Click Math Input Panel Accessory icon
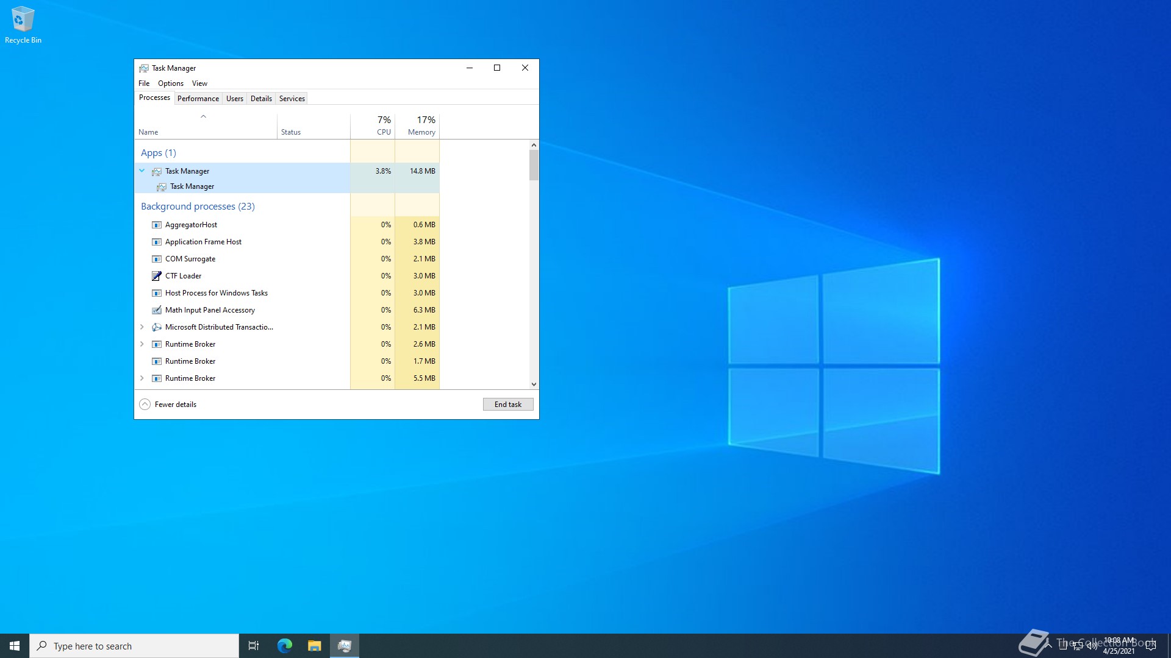The height and width of the screenshot is (658, 1171). click(157, 310)
